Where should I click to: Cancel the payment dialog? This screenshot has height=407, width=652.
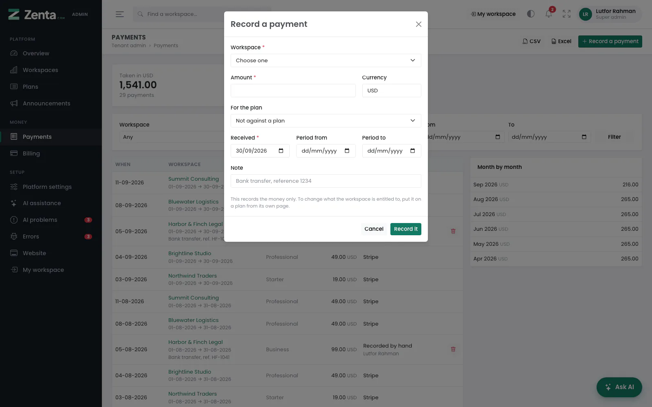point(374,229)
